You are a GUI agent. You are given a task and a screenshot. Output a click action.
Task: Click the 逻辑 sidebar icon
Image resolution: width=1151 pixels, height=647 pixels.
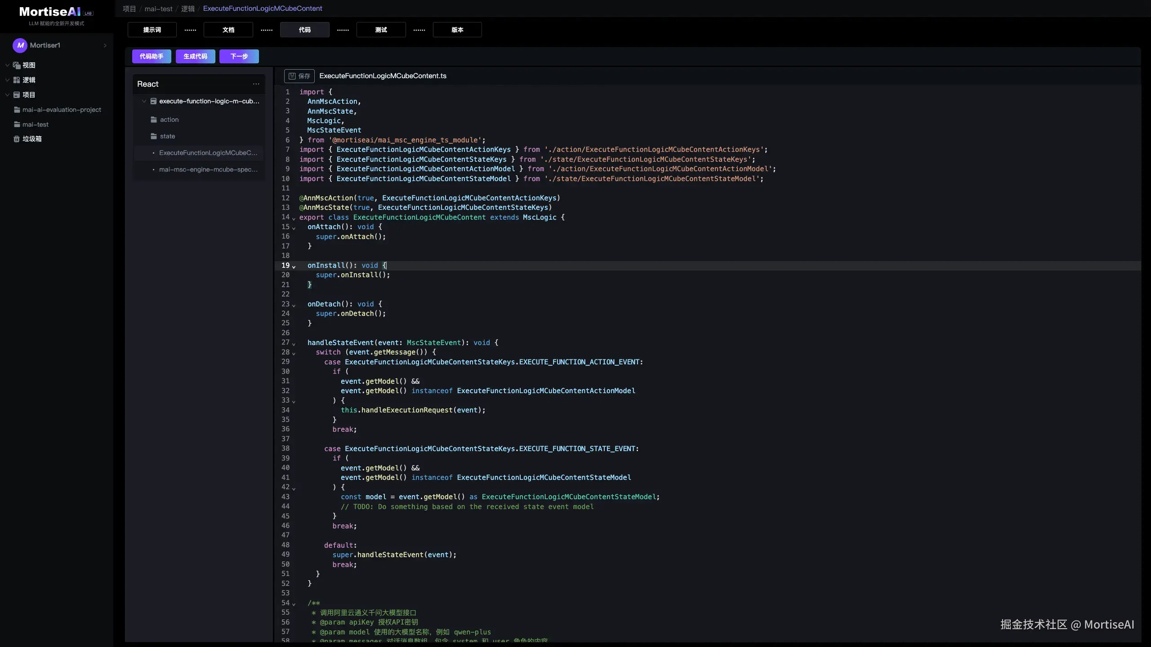click(17, 80)
